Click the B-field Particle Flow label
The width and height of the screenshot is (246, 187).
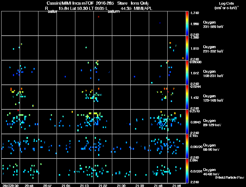point(230,177)
